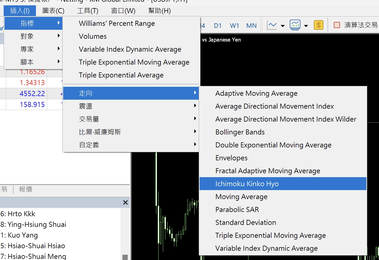Switch to W1 timeframe
The image size is (379, 260).
[x=234, y=26]
